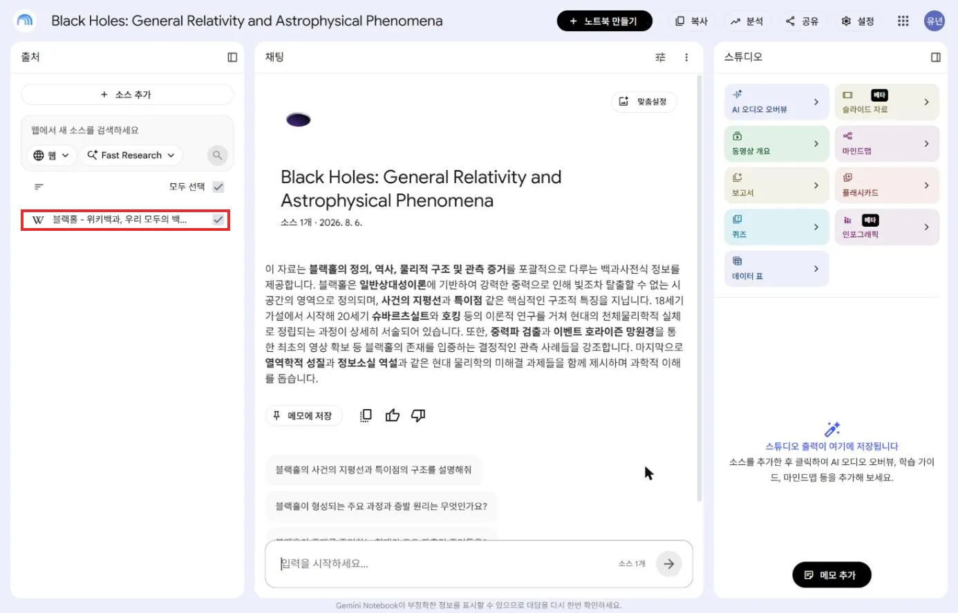Open chat three-dot more menu
This screenshot has height=613, width=958.
point(686,57)
